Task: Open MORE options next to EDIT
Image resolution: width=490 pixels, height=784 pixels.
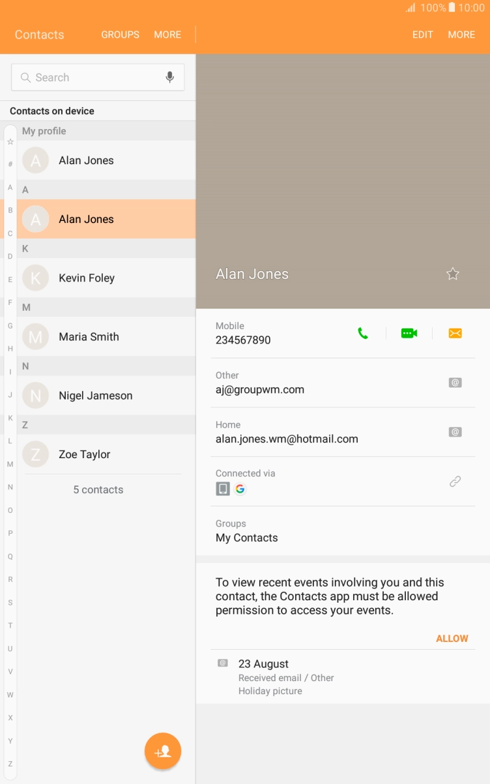Action: click(461, 35)
